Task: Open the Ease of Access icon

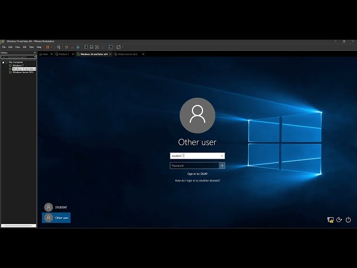Action: [x=339, y=220]
